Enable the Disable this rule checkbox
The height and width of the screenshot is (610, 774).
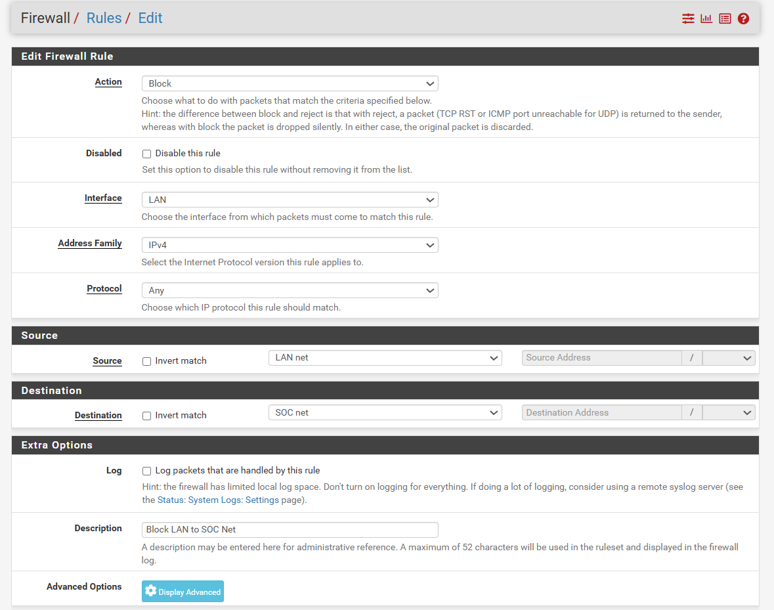147,154
